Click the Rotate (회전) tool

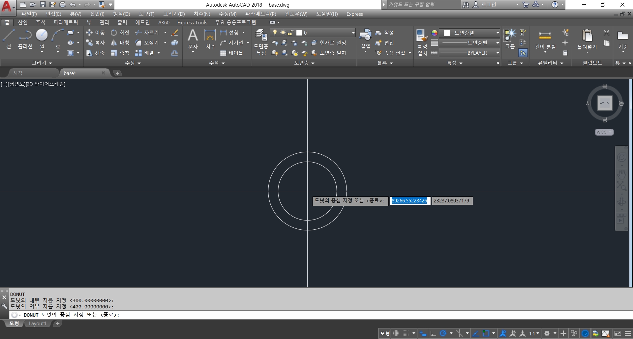pos(120,33)
